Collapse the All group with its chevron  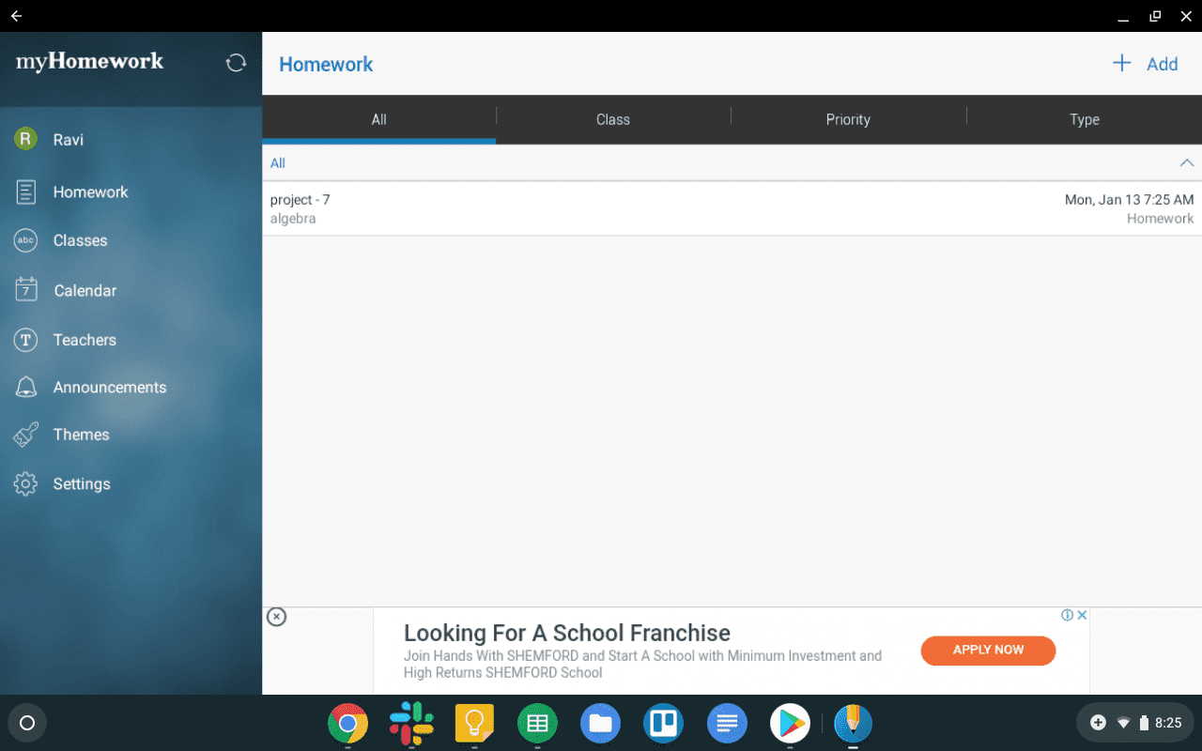(1187, 162)
